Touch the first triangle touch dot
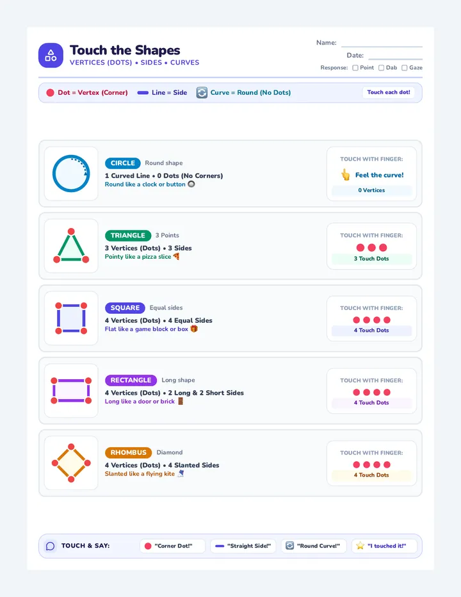Screen dimensions: 461x597 (x=360, y=247)
